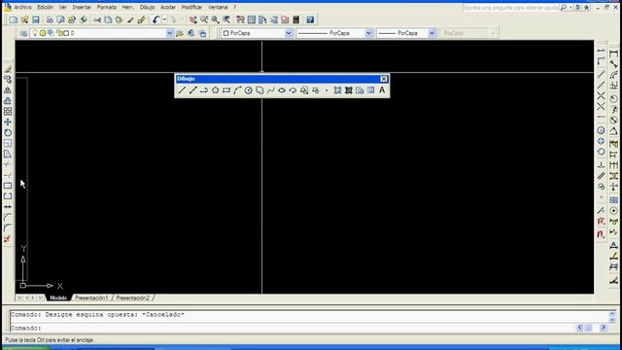Click the help question search box
The width and height of the screenshot is (622, 350).
pos(511,8)
